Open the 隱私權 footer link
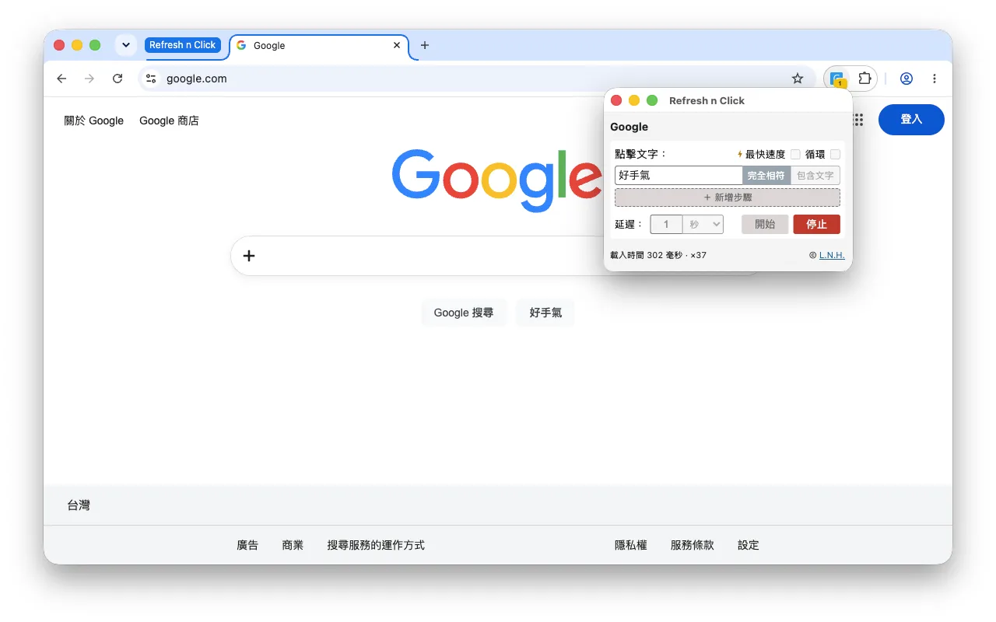996x622 pixels. [x=631, y=545]
